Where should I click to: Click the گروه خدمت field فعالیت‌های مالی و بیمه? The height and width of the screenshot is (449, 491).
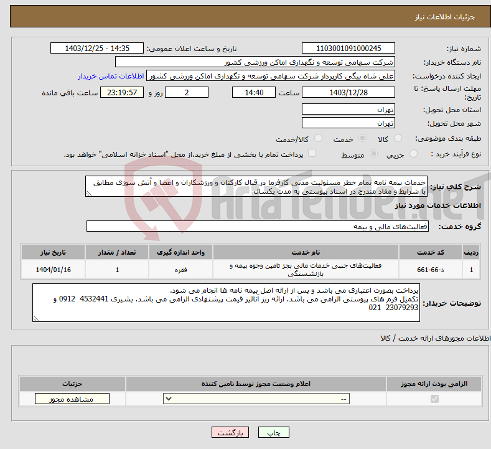258,226
